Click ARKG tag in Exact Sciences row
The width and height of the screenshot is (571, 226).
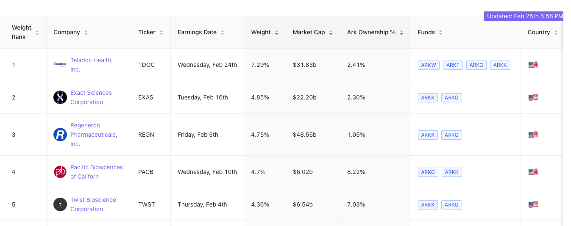coord(451,98)
